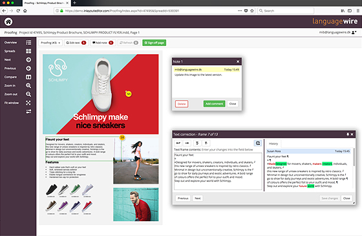Click the revert history icon in Text correction
This screenshot has width=362, height=236.
point(258,143)
